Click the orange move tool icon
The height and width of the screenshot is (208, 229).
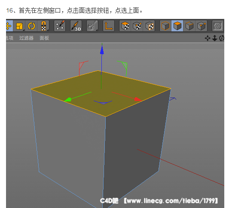point(9,26)
